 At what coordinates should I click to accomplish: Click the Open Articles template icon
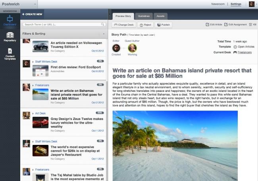(x=235, y=47)
